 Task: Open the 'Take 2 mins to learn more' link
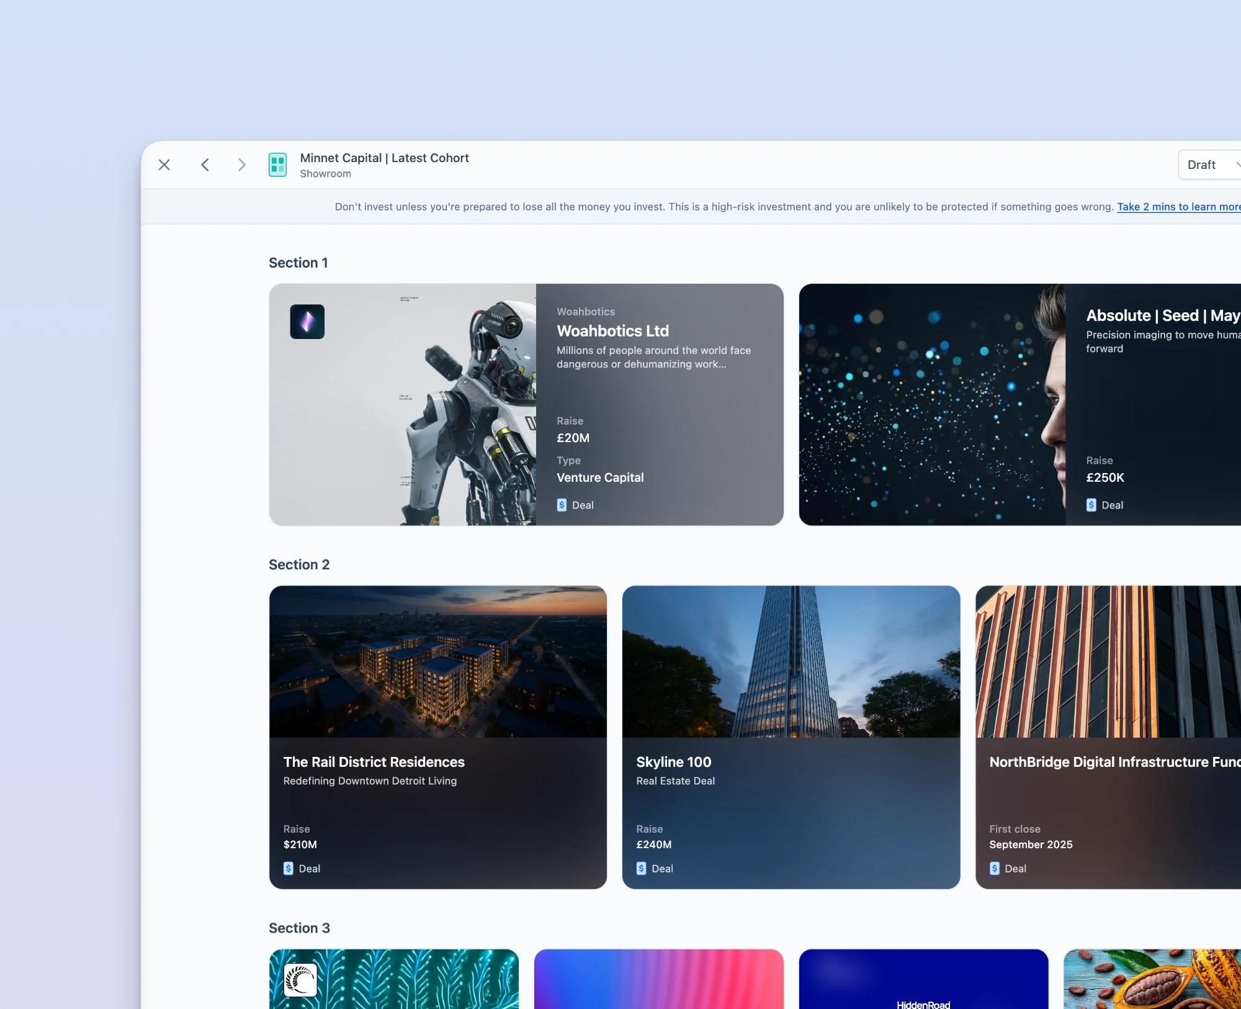(x=1179, y=207)
